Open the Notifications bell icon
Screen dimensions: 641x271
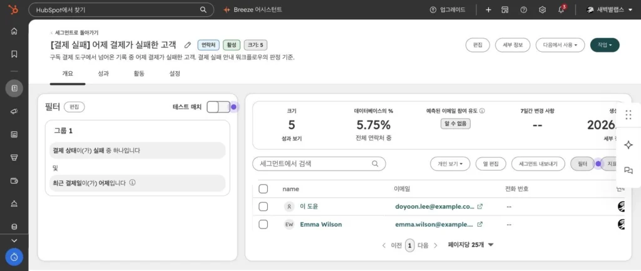pyautogui.click(x=562, y=10)
